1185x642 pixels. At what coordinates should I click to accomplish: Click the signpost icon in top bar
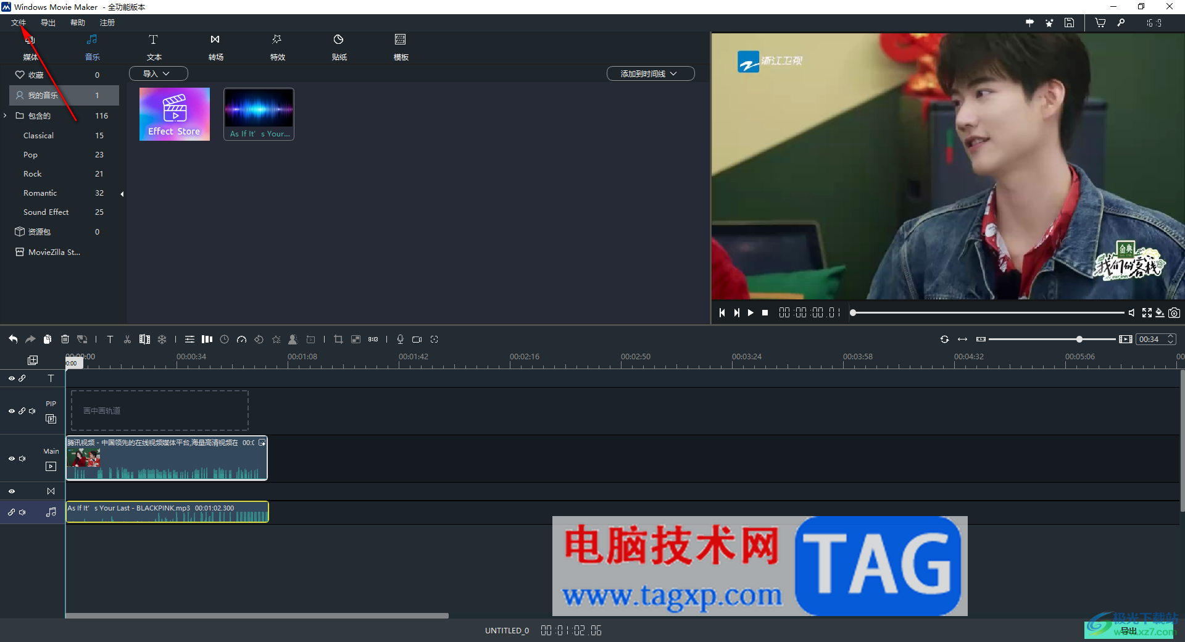coord(1029,23)
